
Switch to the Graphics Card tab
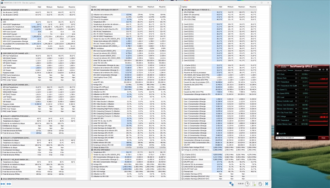click(280, 70)
